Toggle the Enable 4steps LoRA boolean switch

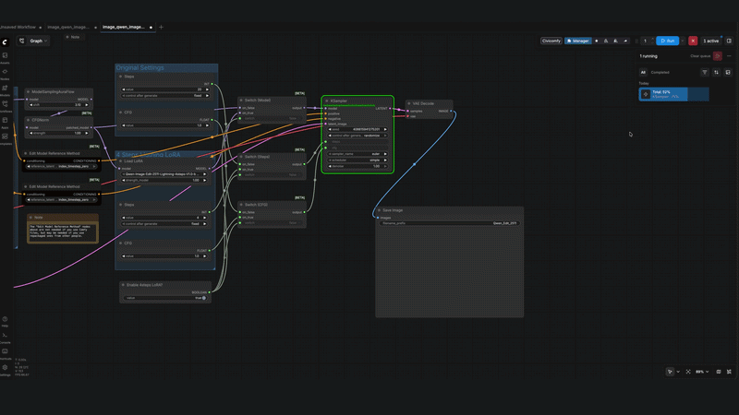[x=165, y=298]
